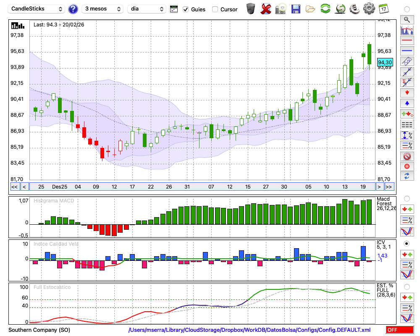The image size is (420, 336).
Task: Click the red down arrow marker tool
Action: pyautogui.click(x=407, y=93)
